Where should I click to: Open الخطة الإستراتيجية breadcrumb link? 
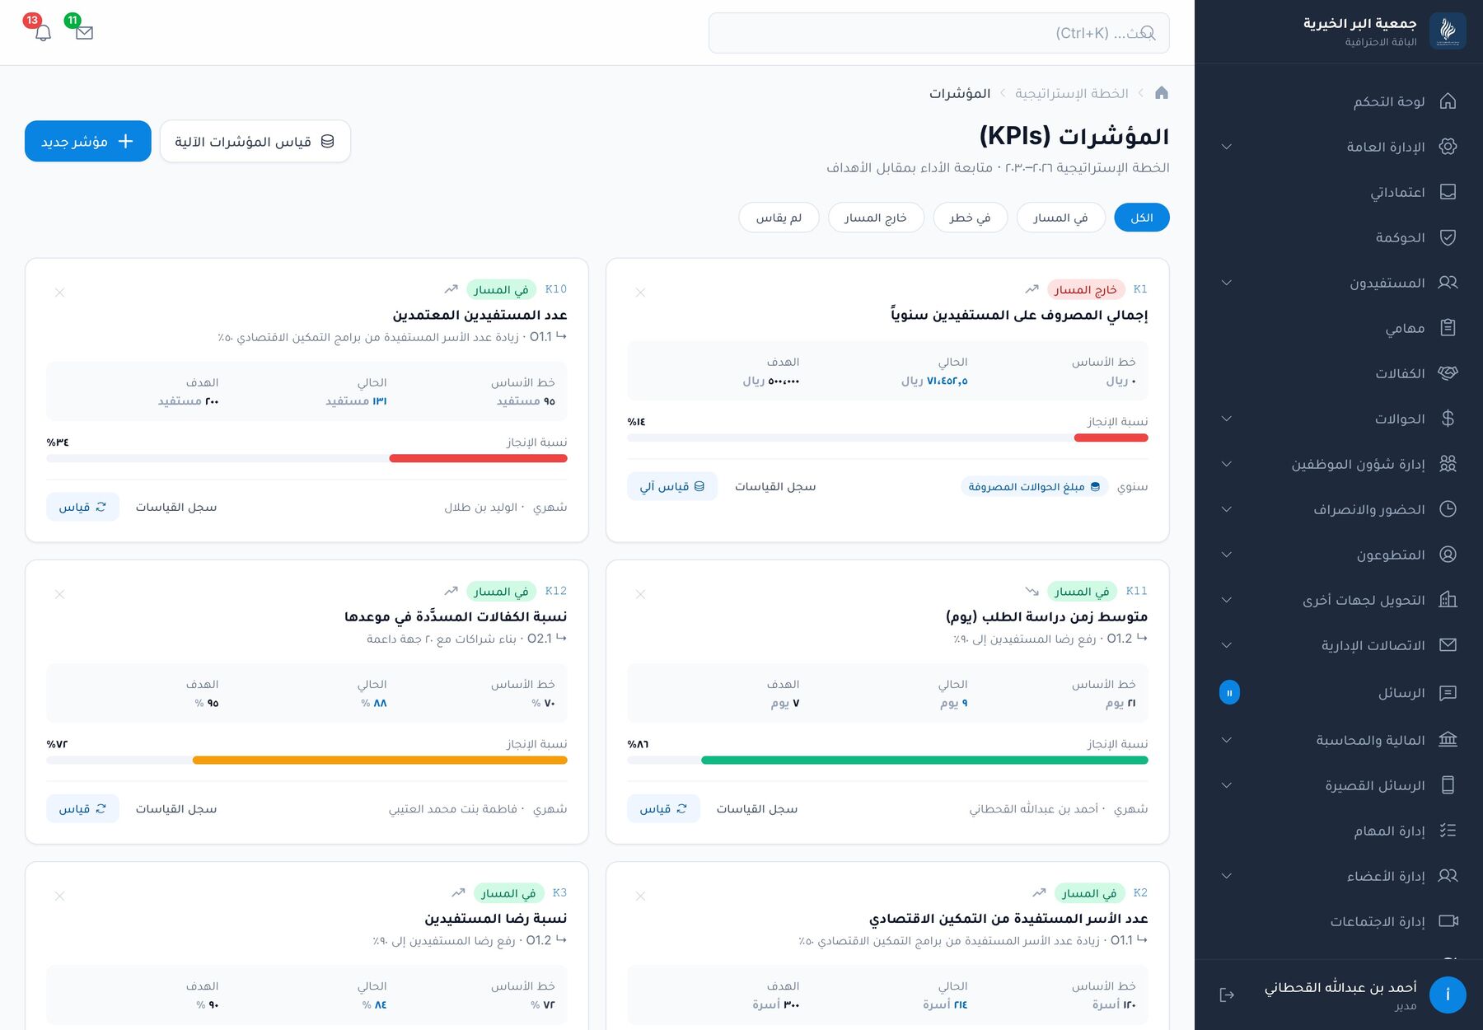click(1072, 93)
